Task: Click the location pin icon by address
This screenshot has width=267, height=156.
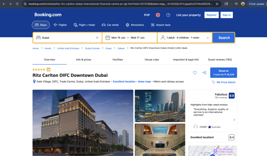Action: click(x=34, y=81)
